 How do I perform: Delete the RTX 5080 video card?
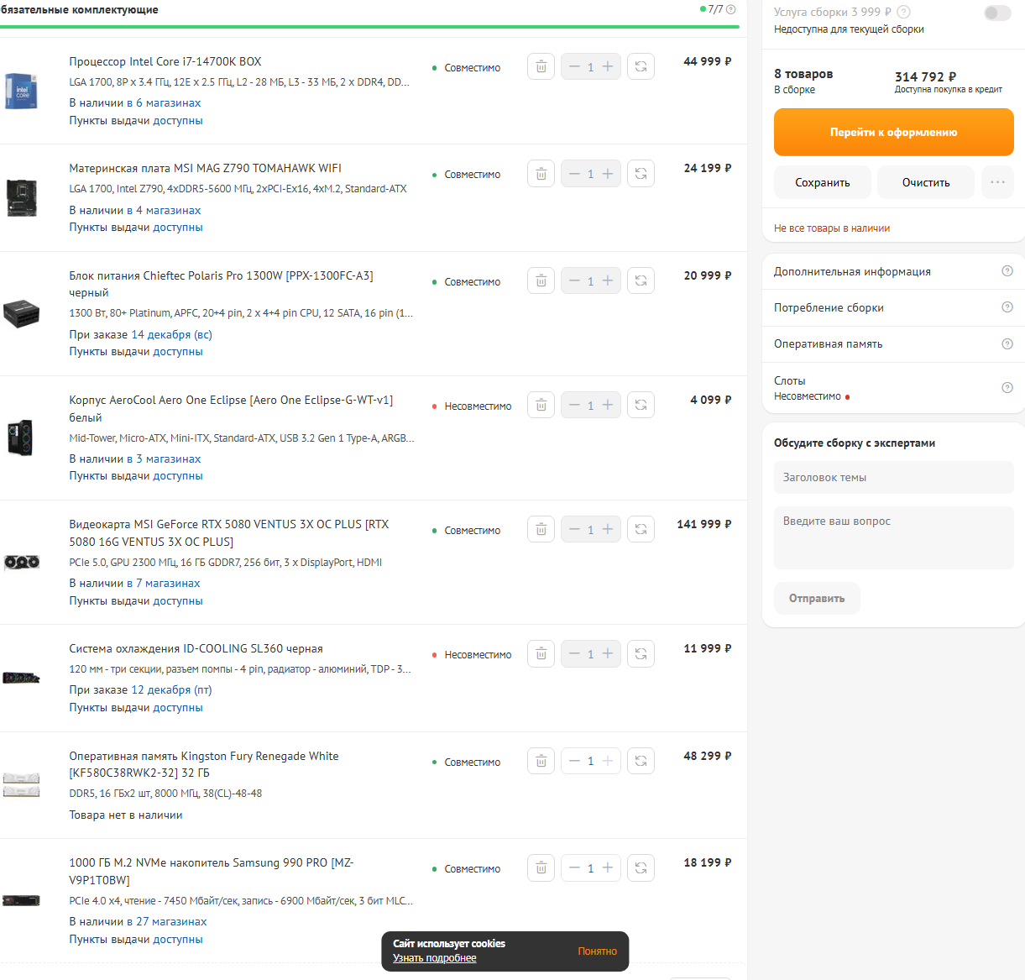pos(541,530)
